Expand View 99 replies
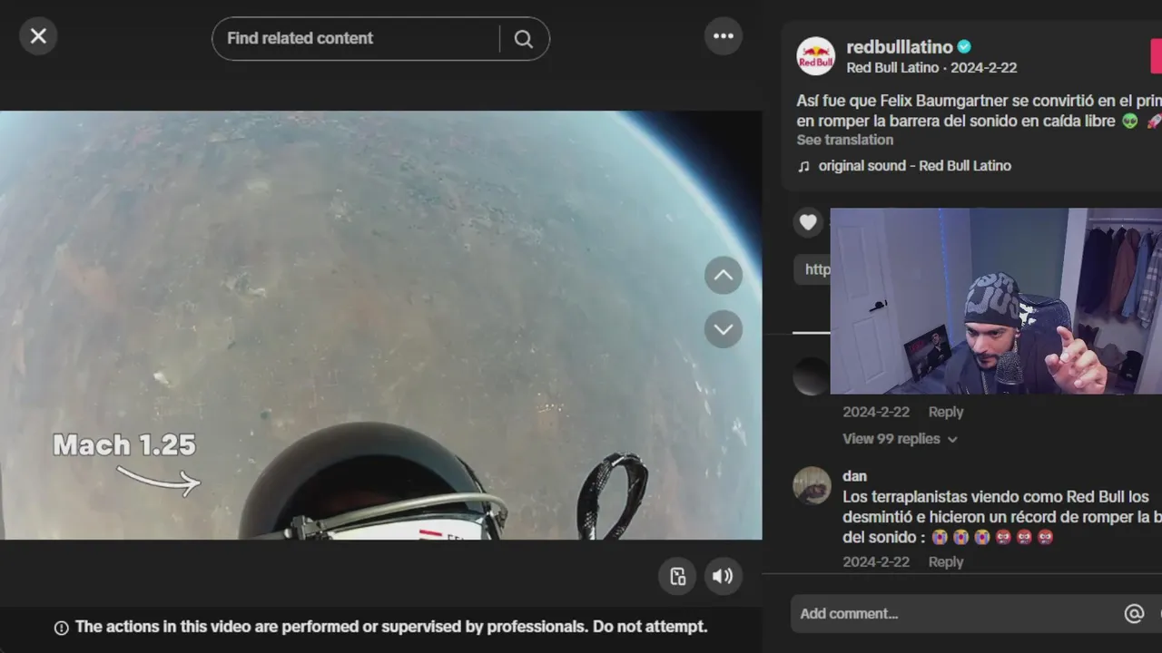 point(900,439)
